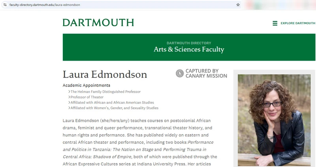Viewport: 316px width, 167px height.
Task: Click Affiliated with Women's, Gender, and Sexuality Studies
Action: point(114,108)
